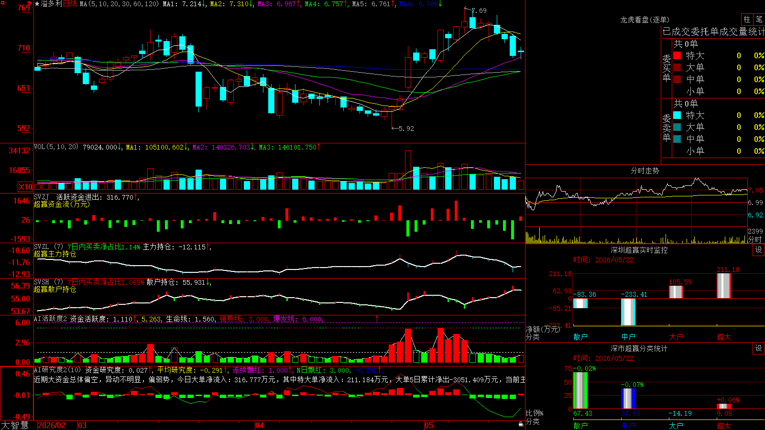
Task: Click the 105.59 大户 bar value label
Action: (680, 282)
